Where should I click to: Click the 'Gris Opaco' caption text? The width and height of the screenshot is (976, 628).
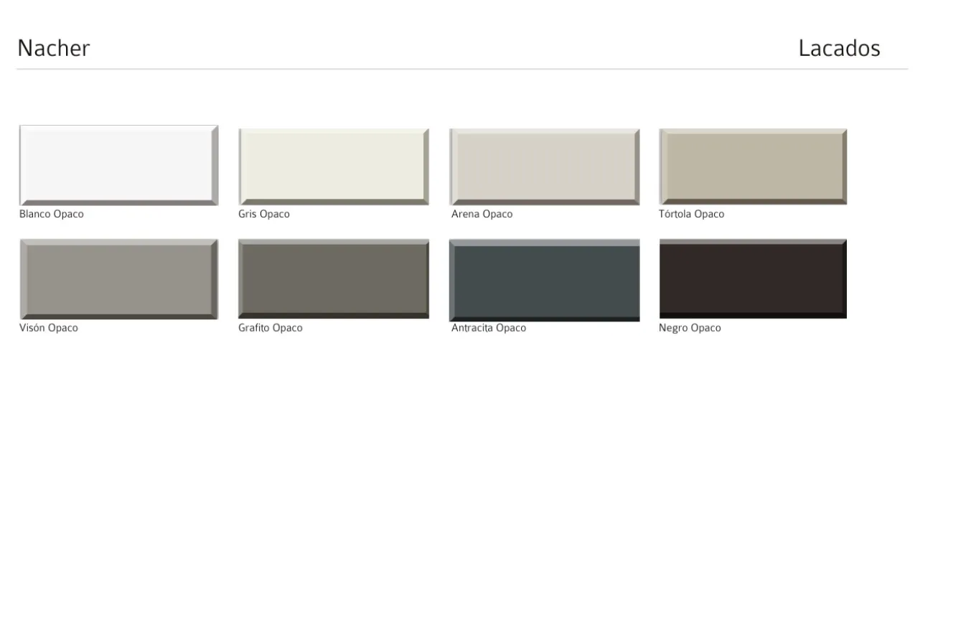[264, 214]
